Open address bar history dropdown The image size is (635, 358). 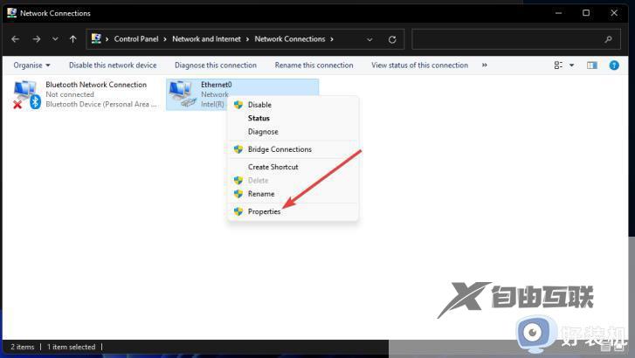click(x=369, y=39)
